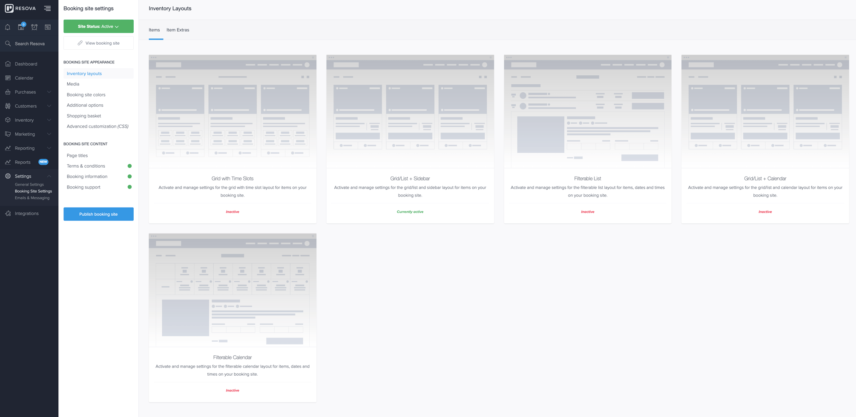Select the Filterable Calendar layout thumbnail
The width and height of the screenshot is (856, 417).
click(x=232, y=290)
